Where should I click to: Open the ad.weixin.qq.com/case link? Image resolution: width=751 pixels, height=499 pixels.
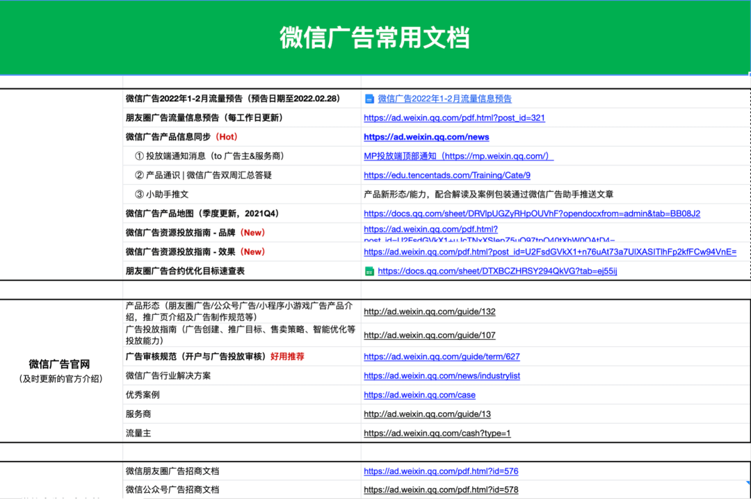419,395
